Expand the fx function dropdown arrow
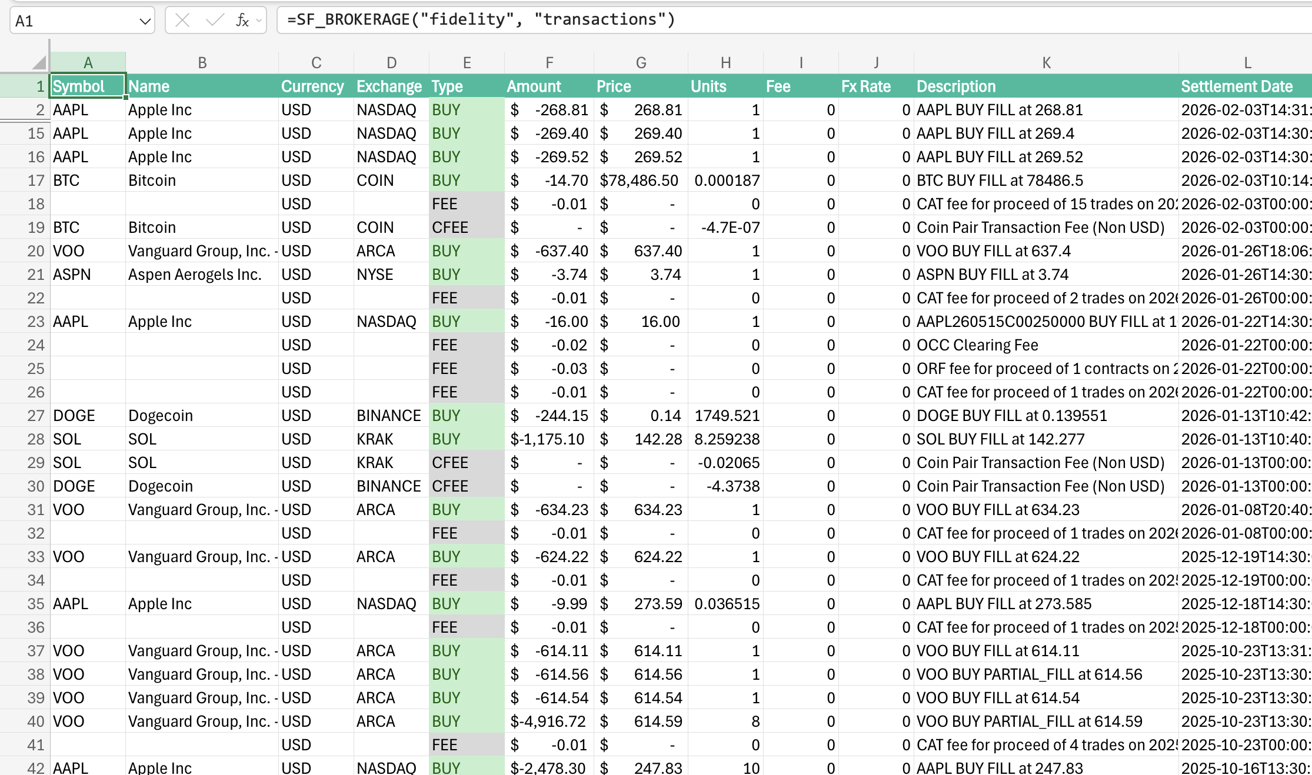The height and width of the screenshot is (775, 1312). tap(258, 21)
